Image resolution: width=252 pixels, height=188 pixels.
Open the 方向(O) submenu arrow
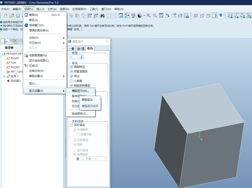coord(64,38)
